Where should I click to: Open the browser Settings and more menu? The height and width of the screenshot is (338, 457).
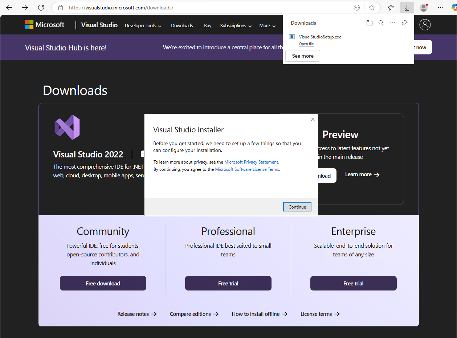(x=440, y=8)
